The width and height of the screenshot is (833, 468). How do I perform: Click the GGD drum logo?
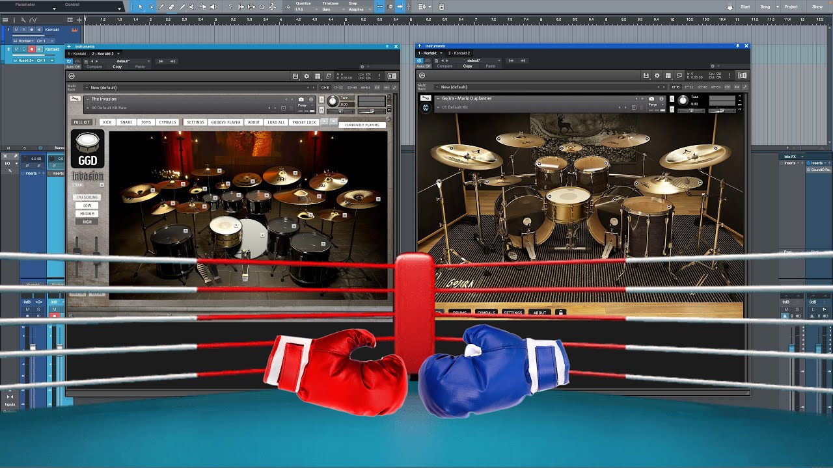click(87, 149)
